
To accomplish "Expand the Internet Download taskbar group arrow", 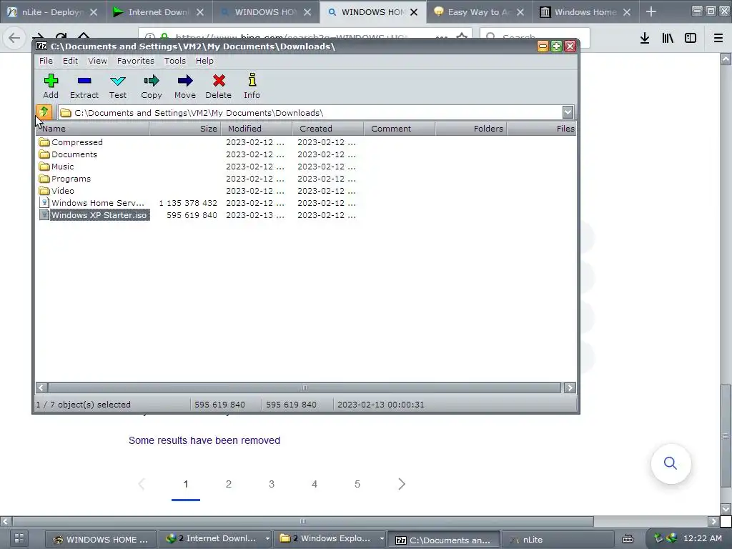I will [x=267, y=538].
